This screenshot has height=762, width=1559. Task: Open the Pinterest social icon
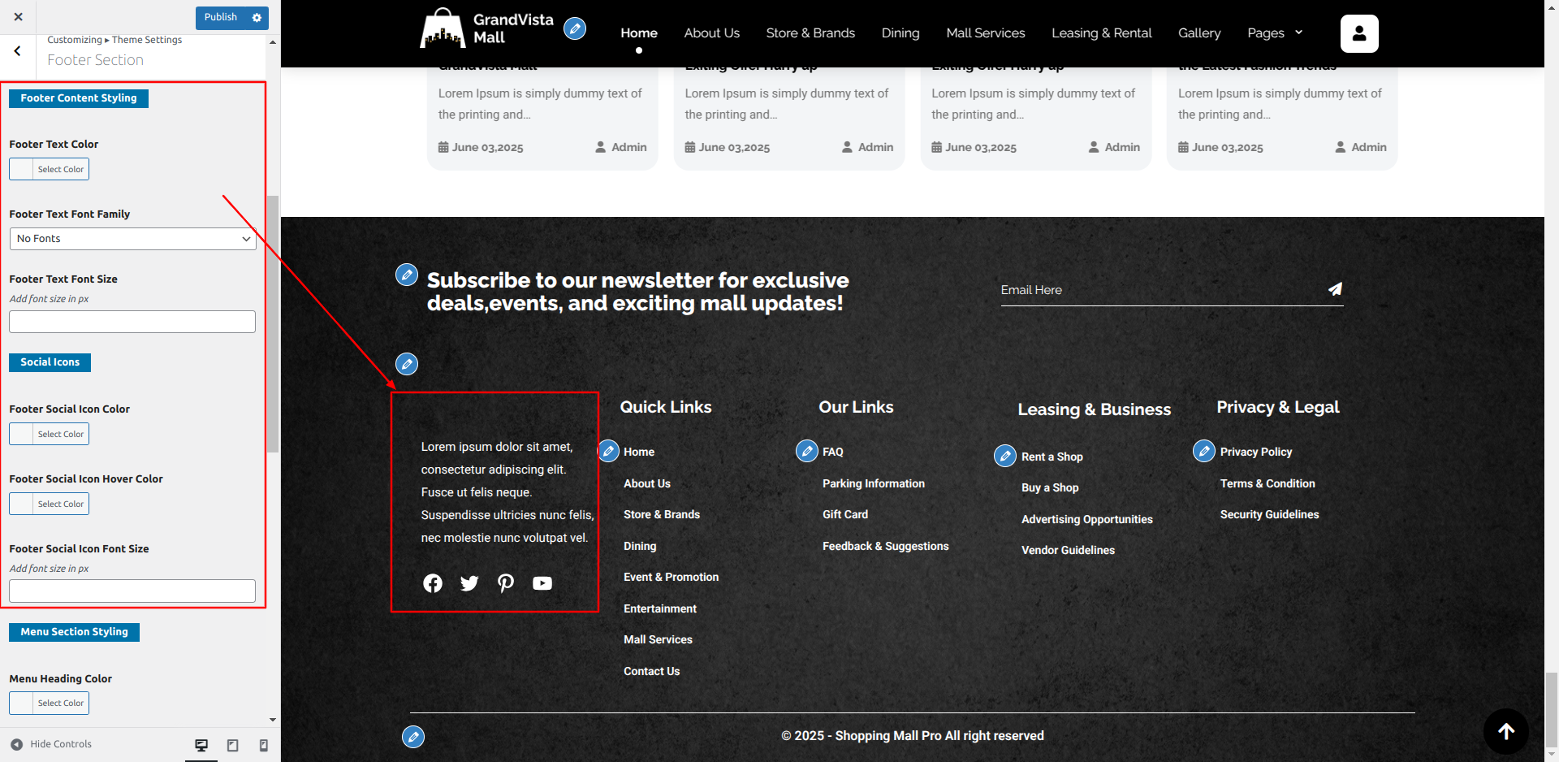tap(506, 583)
